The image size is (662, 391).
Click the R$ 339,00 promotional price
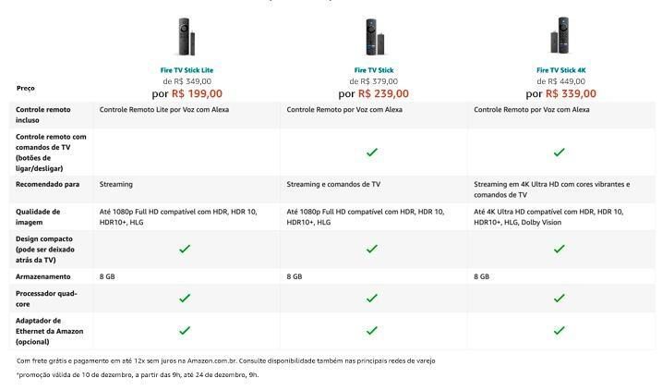tap(571, 93)
